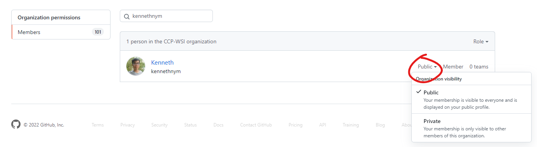The height and width of the screenshot is (147, 537).
Task: Open the 0 teams link
Action: tap(479, 67)
